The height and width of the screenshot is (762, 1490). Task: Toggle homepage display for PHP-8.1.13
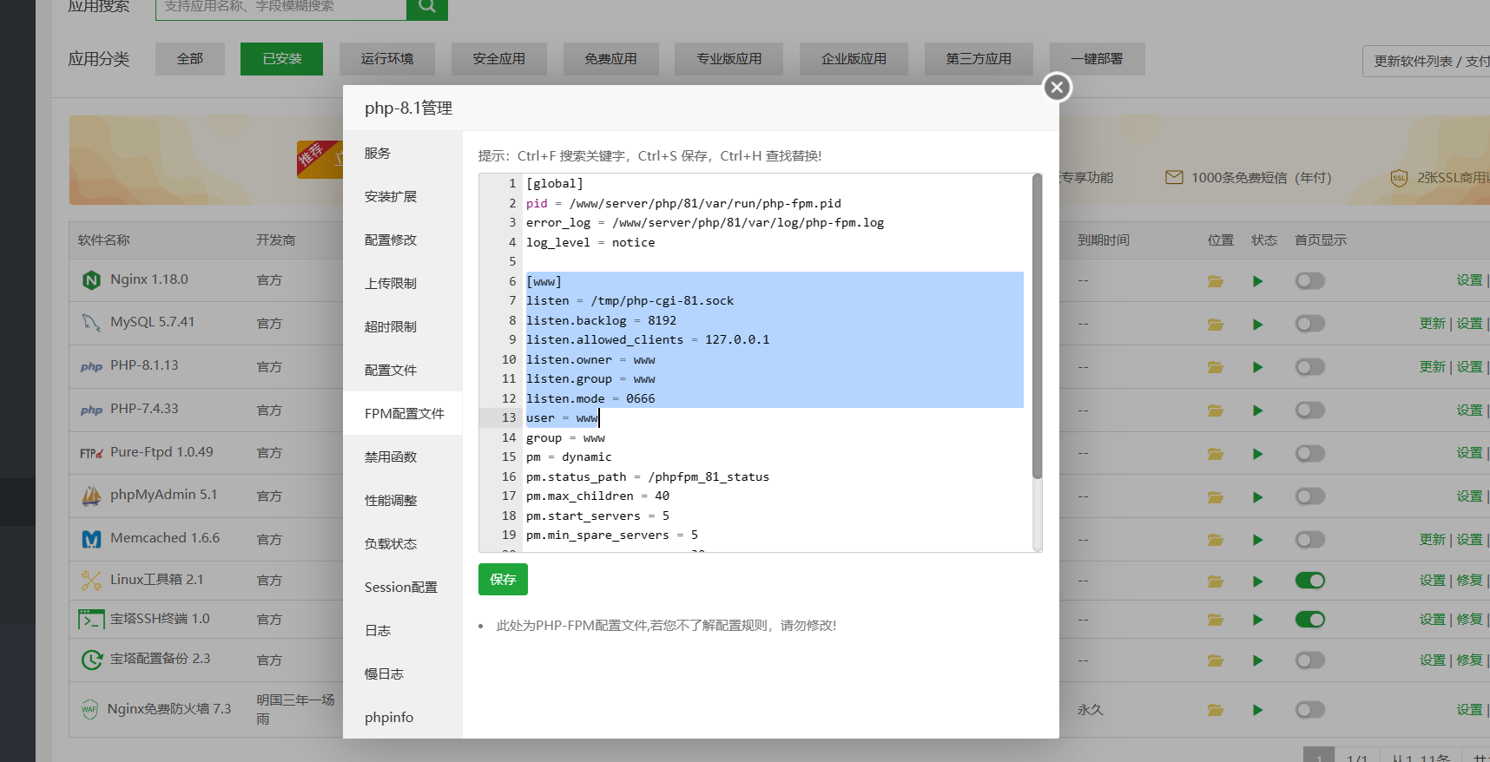pos(1310,367)
